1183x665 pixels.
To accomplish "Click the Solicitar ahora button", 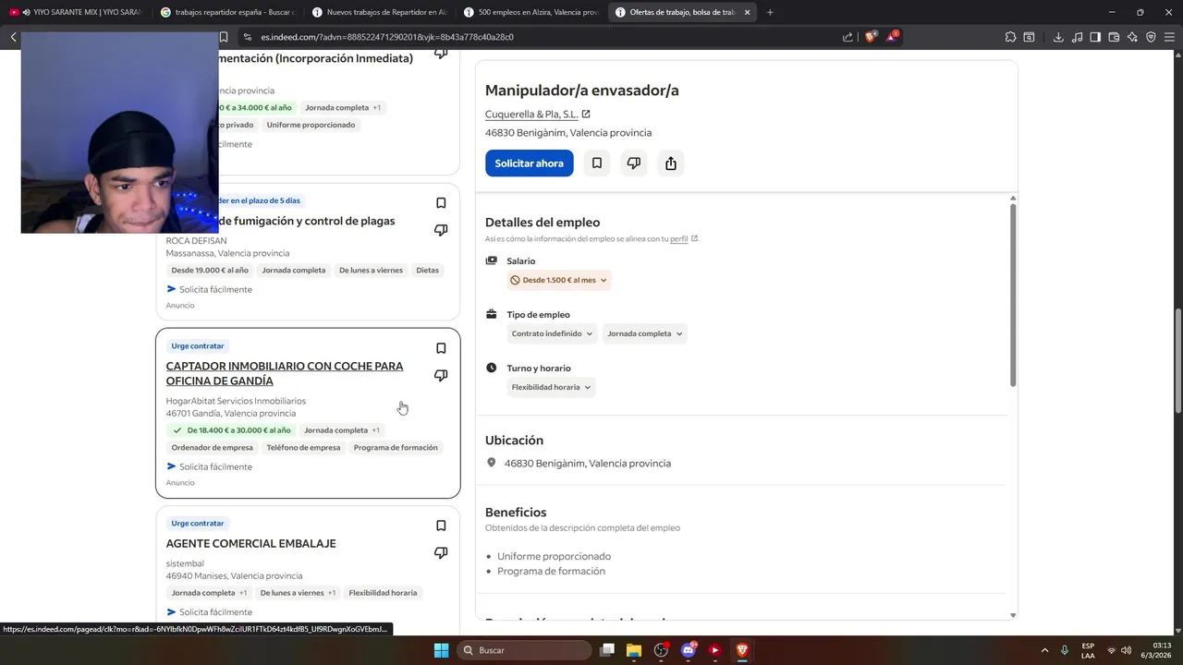I will click(529, 163).
